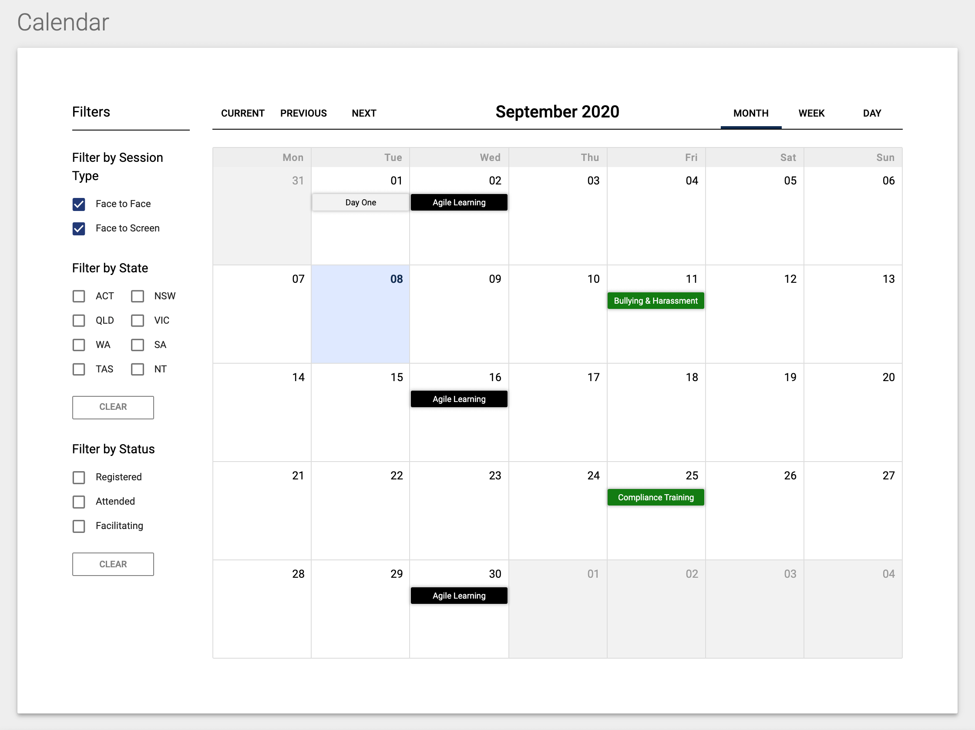Tick the Registered status checkbox

point(79,478)
